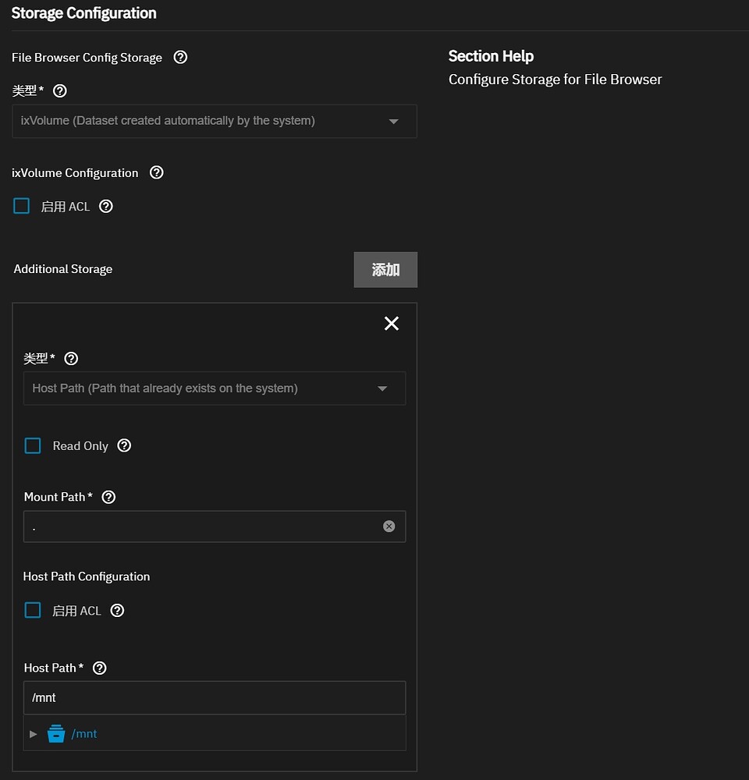Click the blue dataset icon beside /mnt
Viewport: 749px width, 780px height.
[55, 733]
